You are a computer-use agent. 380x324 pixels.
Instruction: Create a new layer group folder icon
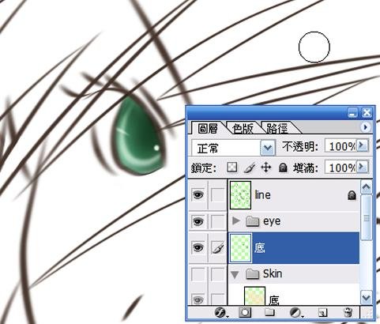[x=269, y=312]
